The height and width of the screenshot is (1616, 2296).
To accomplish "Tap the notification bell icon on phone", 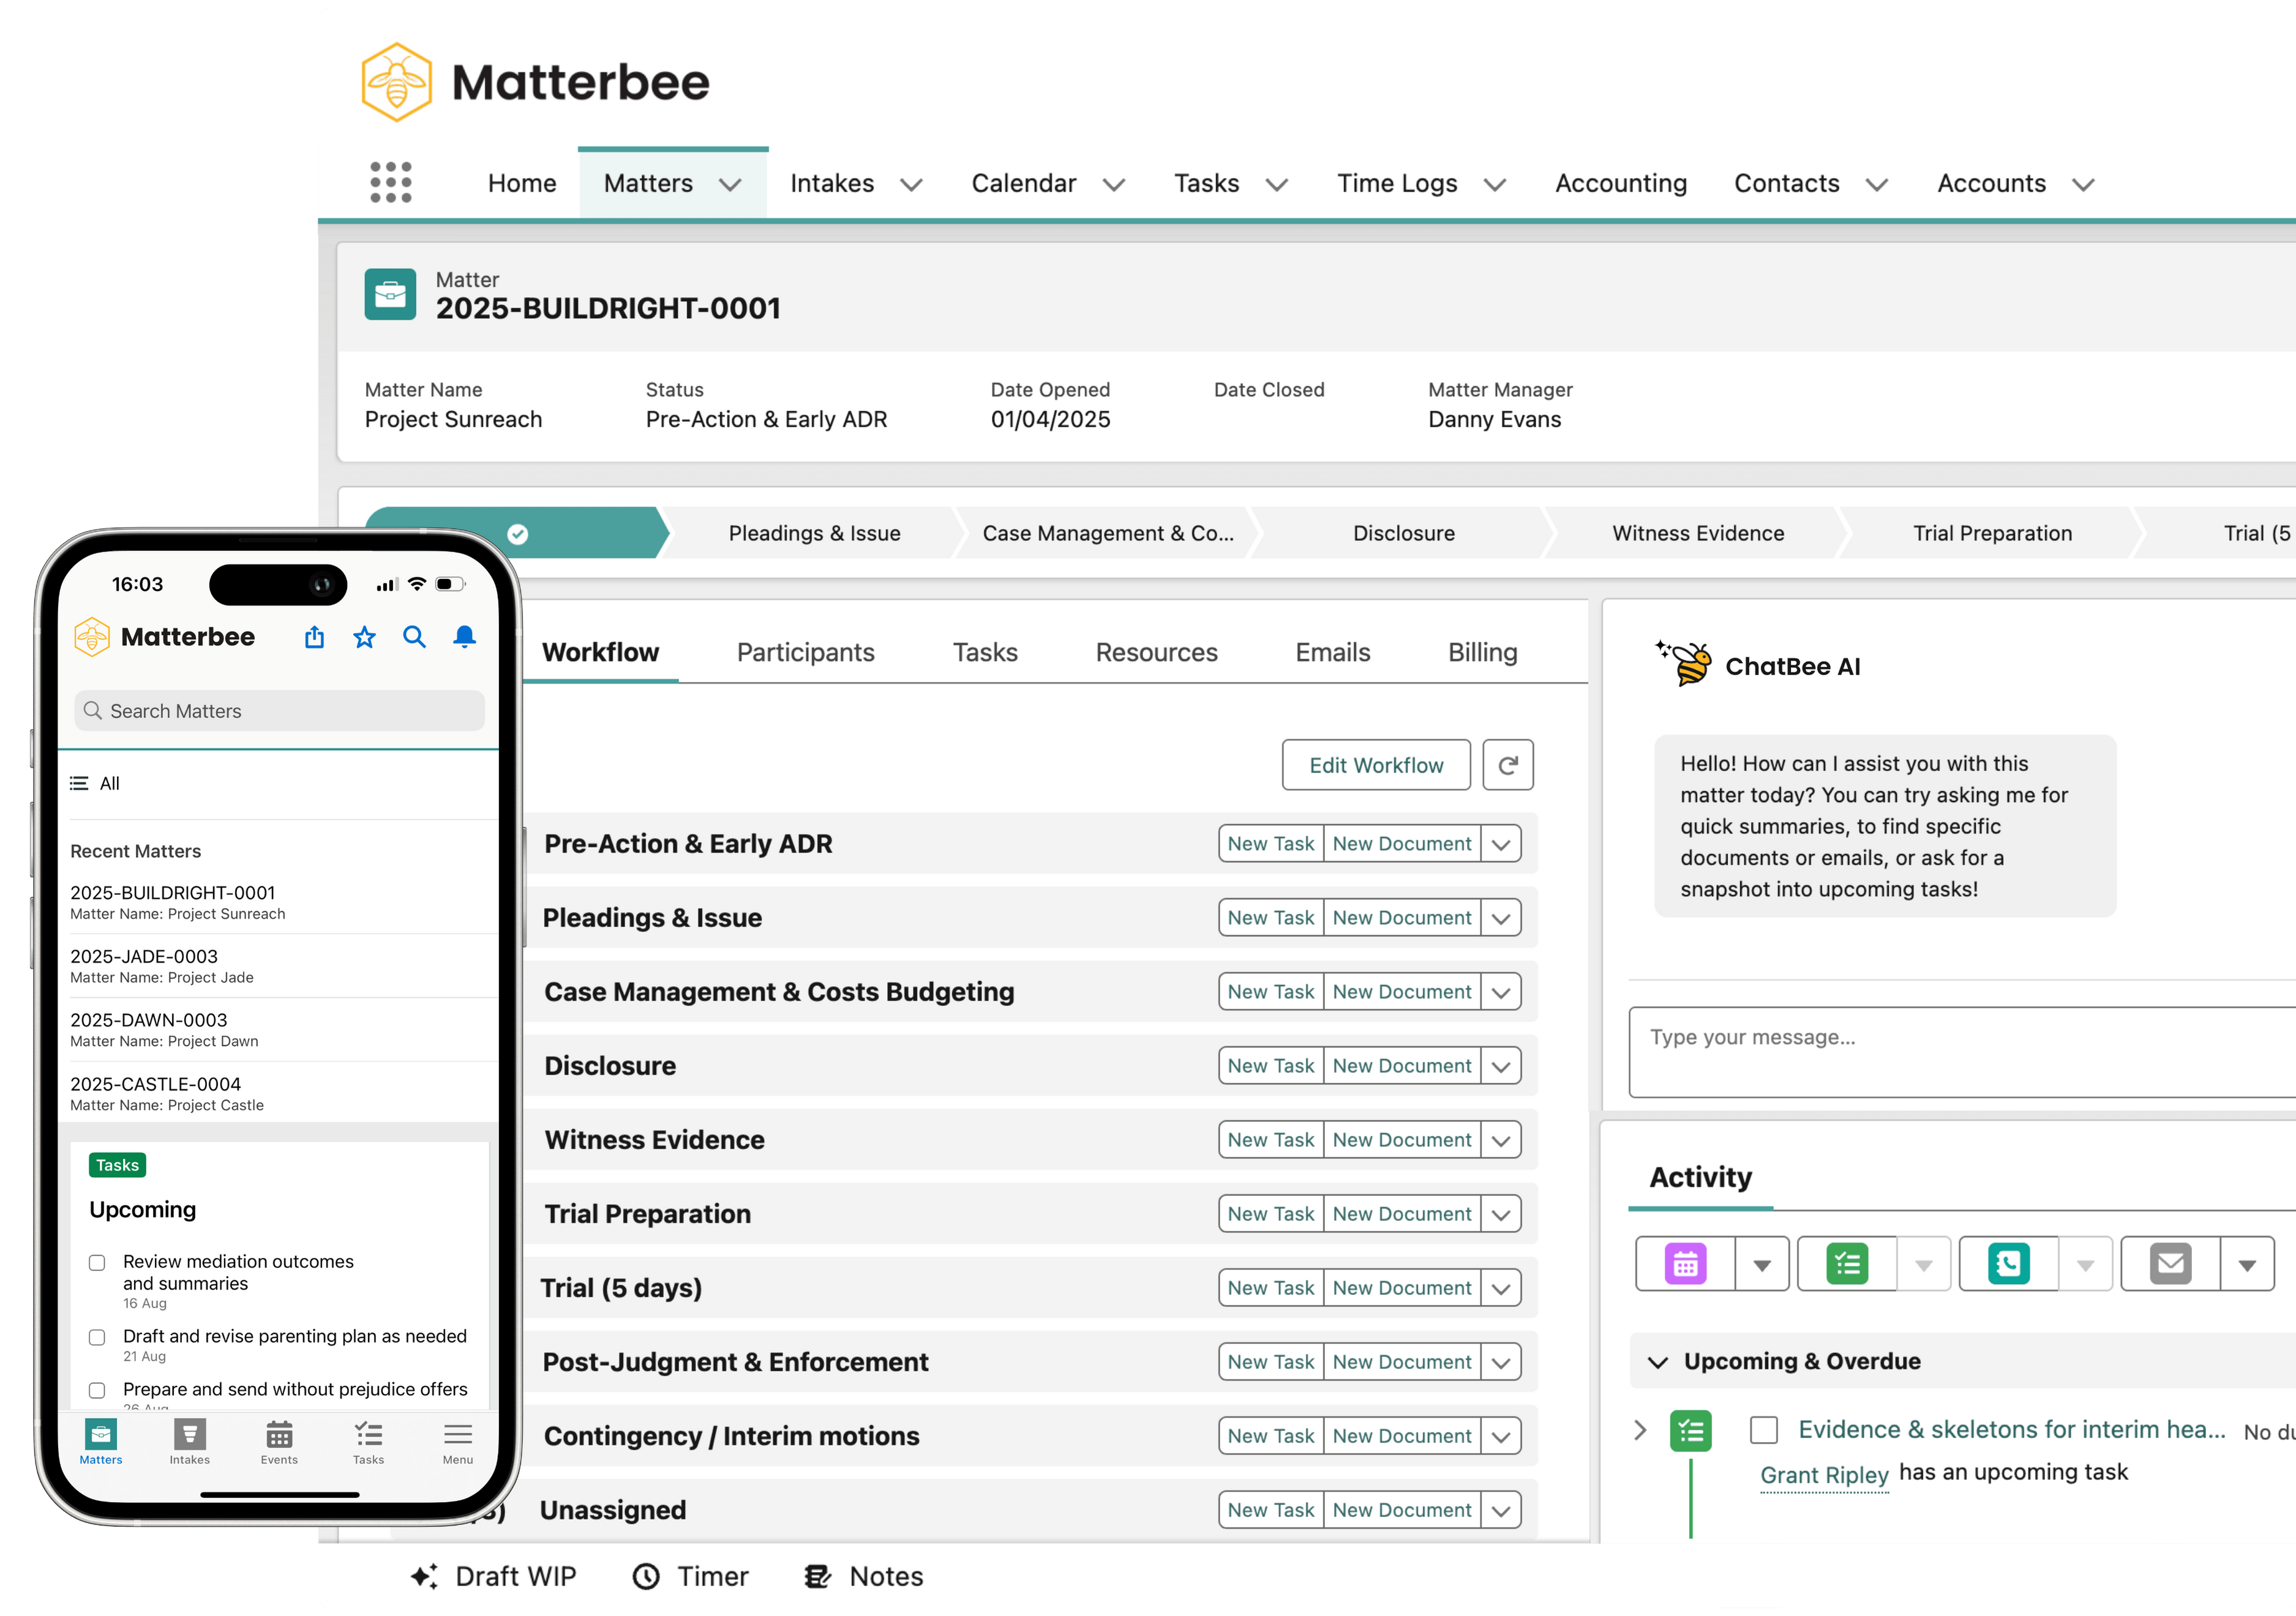I will coord(464,637).
